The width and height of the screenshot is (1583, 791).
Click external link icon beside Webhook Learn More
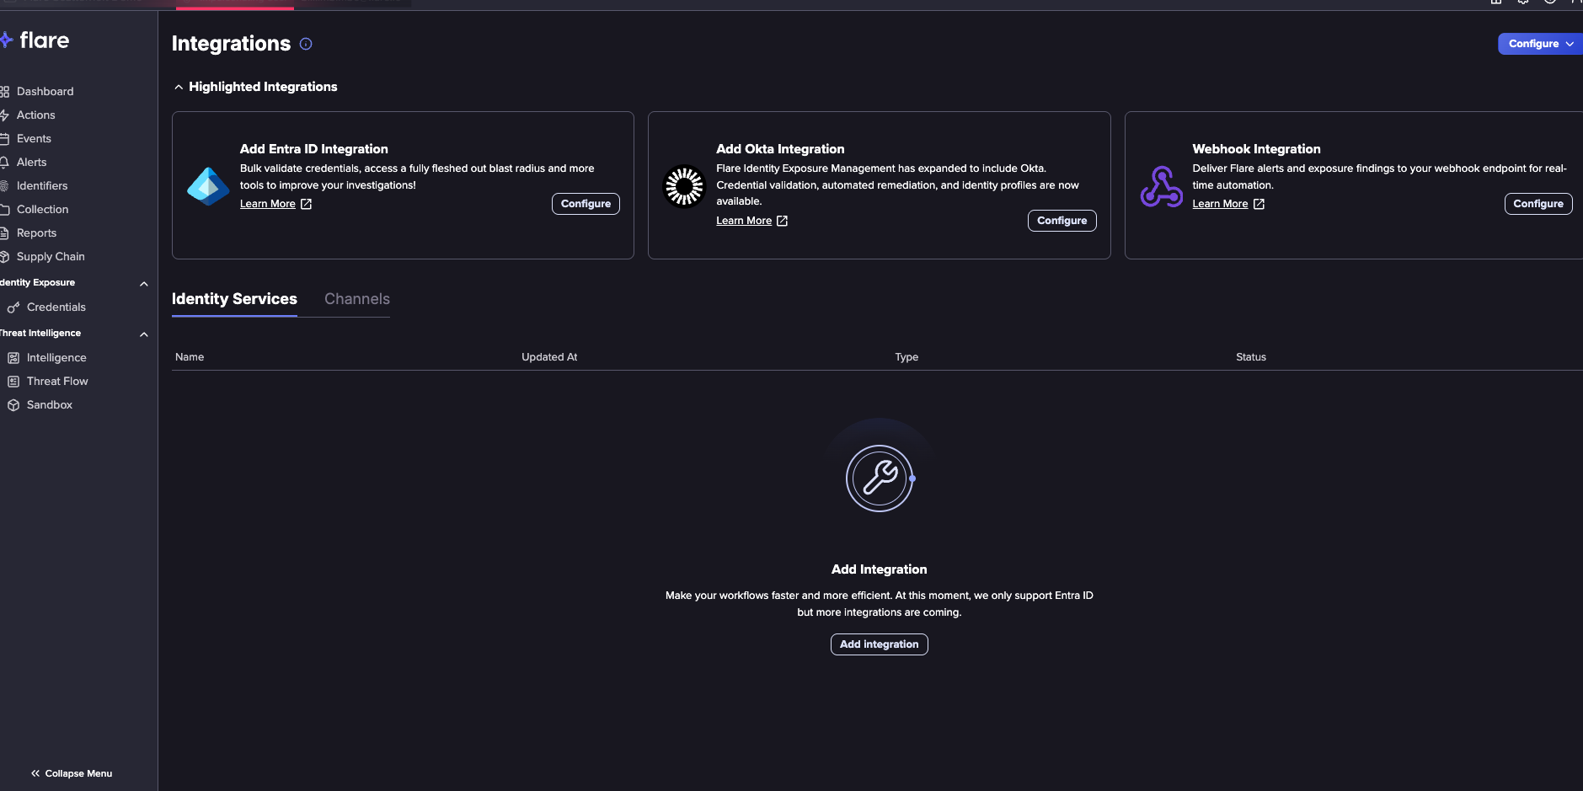click(1259, 204)
